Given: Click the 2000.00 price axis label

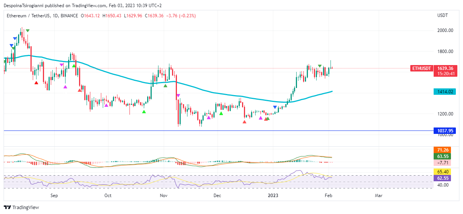Looking at the screenshot, I should (x=445, y=30).
